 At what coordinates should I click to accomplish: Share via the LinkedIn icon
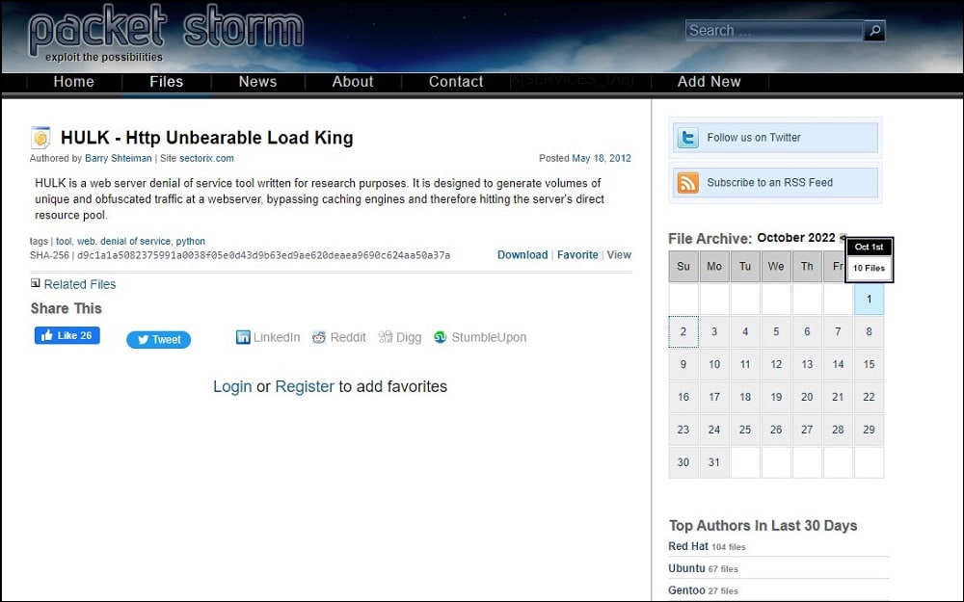(x=243, y=337)
